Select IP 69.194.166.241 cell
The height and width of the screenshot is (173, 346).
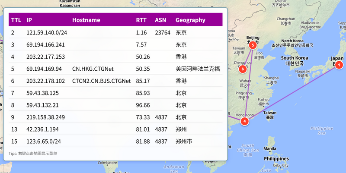click(x=45, y=45)
